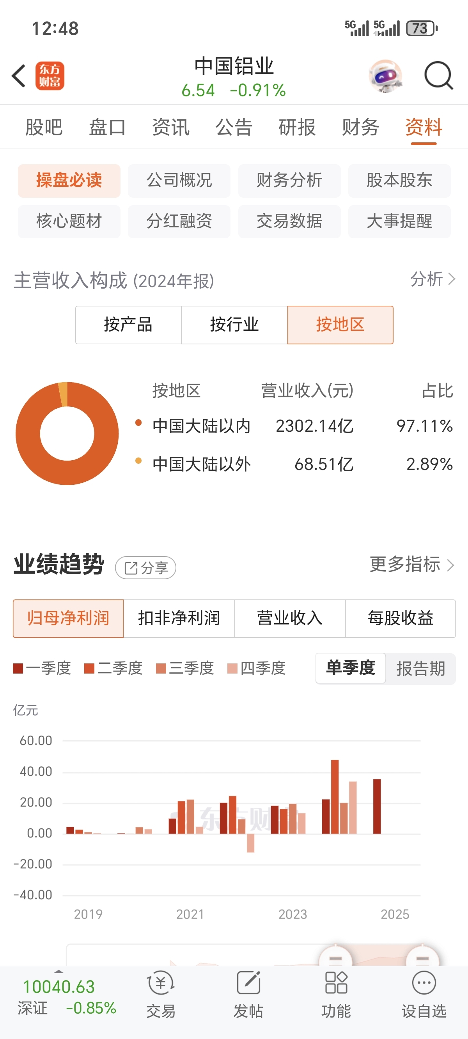The width and height of the screenshot is (468, 1039).
Task: Open the 公司概况 section button
Action: [x=179, y=180]
